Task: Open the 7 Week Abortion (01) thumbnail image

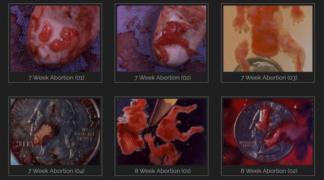Action: click(x=55, y=39)
